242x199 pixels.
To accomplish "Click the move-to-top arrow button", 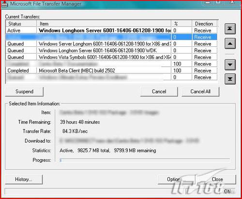I will pyautogui.click(x=230, y=28).
